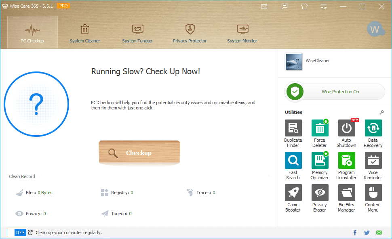Click the WiseCleaner account name
The width and height of the screenshot is (392, 239).
(x=318, y=61)
